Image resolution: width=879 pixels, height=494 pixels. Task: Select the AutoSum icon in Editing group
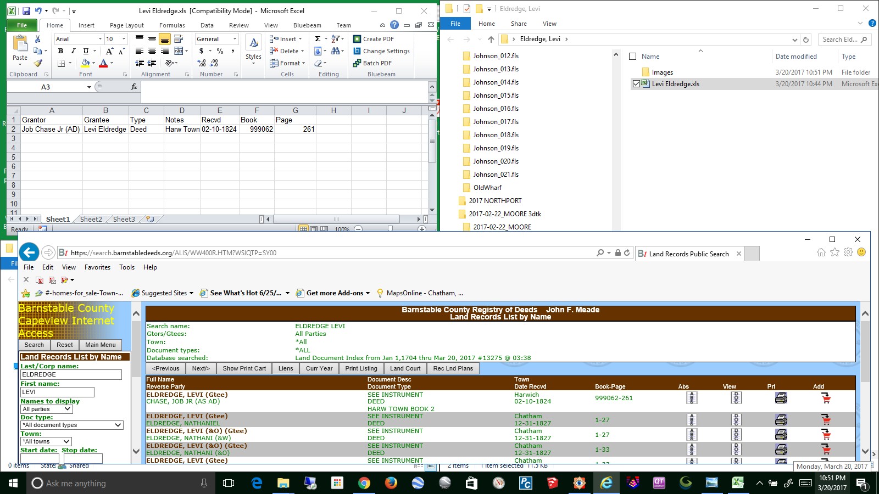pyautogui.click(x=319, y=38)
